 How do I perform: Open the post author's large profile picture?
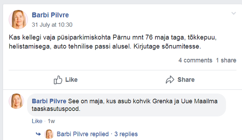coord(18,19)
